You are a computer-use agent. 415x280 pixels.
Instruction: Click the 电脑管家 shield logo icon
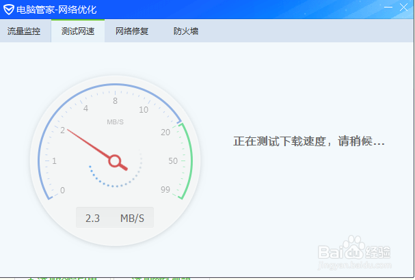point(8,10)
